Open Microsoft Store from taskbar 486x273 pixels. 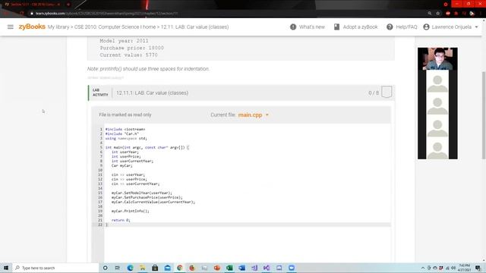[155, 268]
